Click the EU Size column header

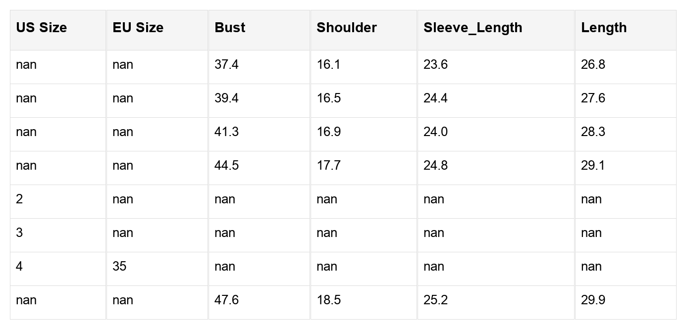click(x=138, y=28)
